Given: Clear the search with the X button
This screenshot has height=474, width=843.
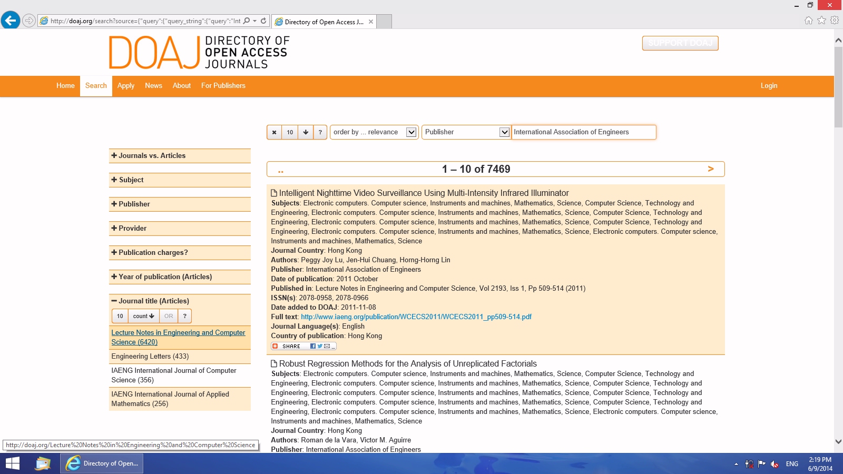Looking at the screenshot, I should pyautogui.click(x=274, y=132).
